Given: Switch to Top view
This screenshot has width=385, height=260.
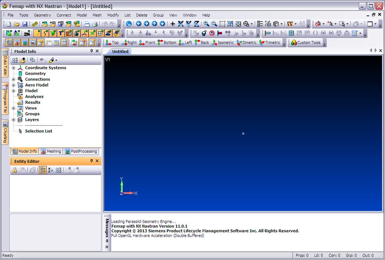Looking at the screenshot, I should point(112,43).
